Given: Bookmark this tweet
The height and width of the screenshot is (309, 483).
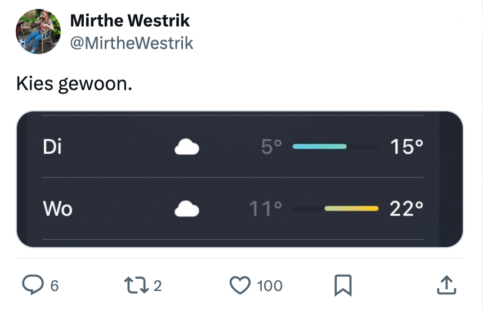Looking at the screenshot, I should tap(343, 285).
